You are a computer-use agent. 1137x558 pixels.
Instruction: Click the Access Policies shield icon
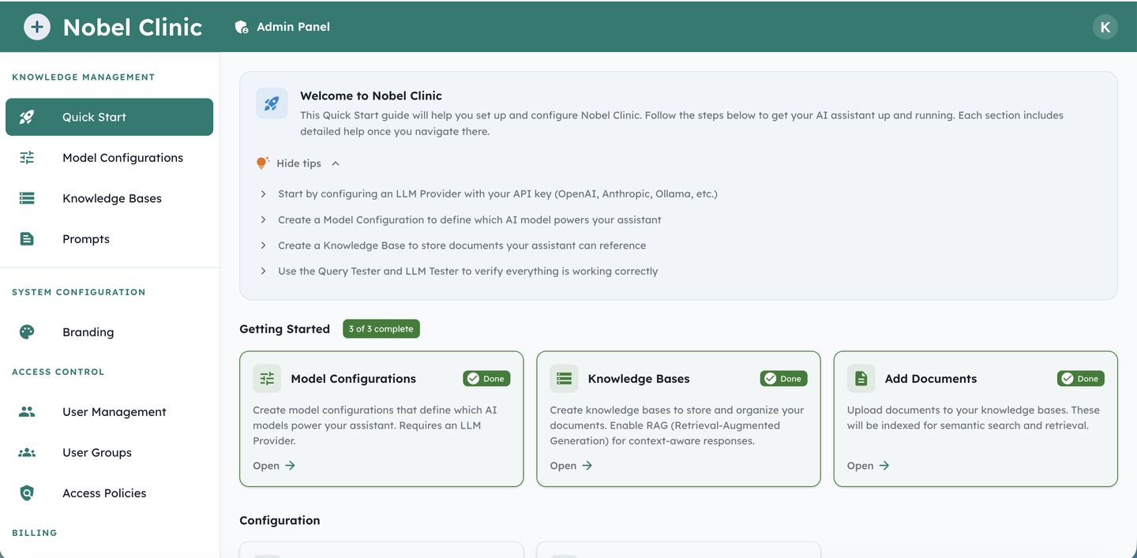27,493
